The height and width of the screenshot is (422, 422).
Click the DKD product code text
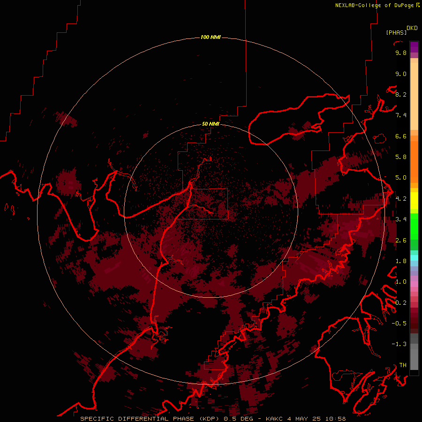click(412, 28)
